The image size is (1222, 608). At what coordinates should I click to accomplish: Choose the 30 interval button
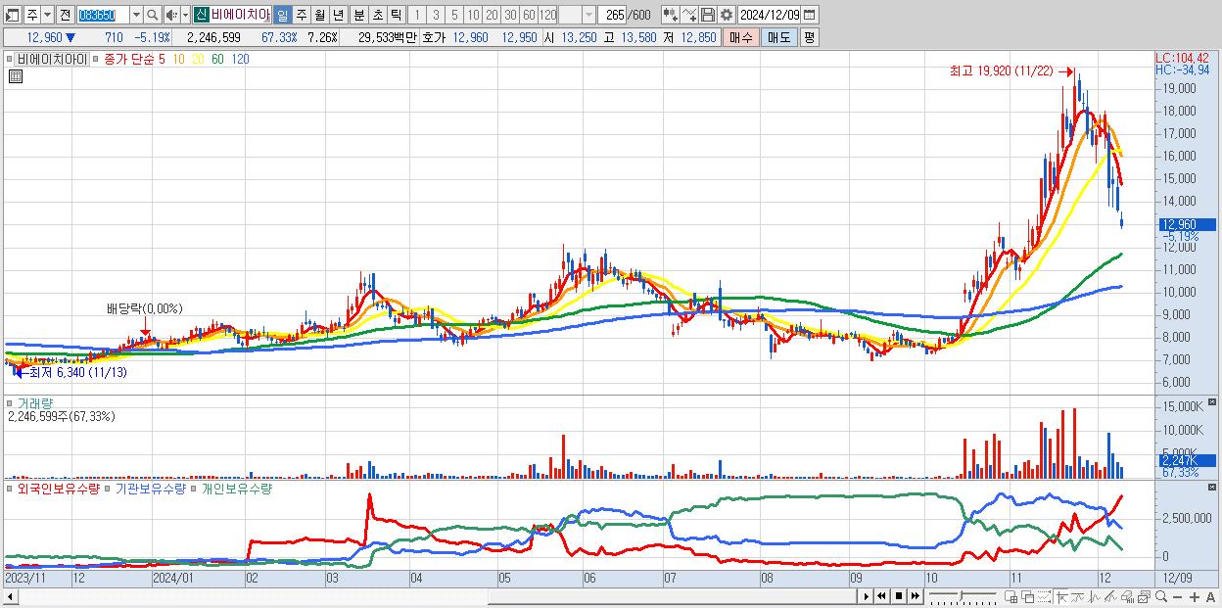click(510, 15)
